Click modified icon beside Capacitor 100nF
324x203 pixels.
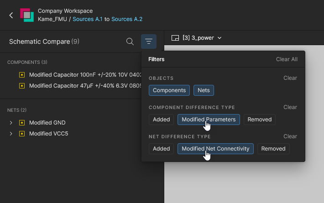[x=22, y=75]
